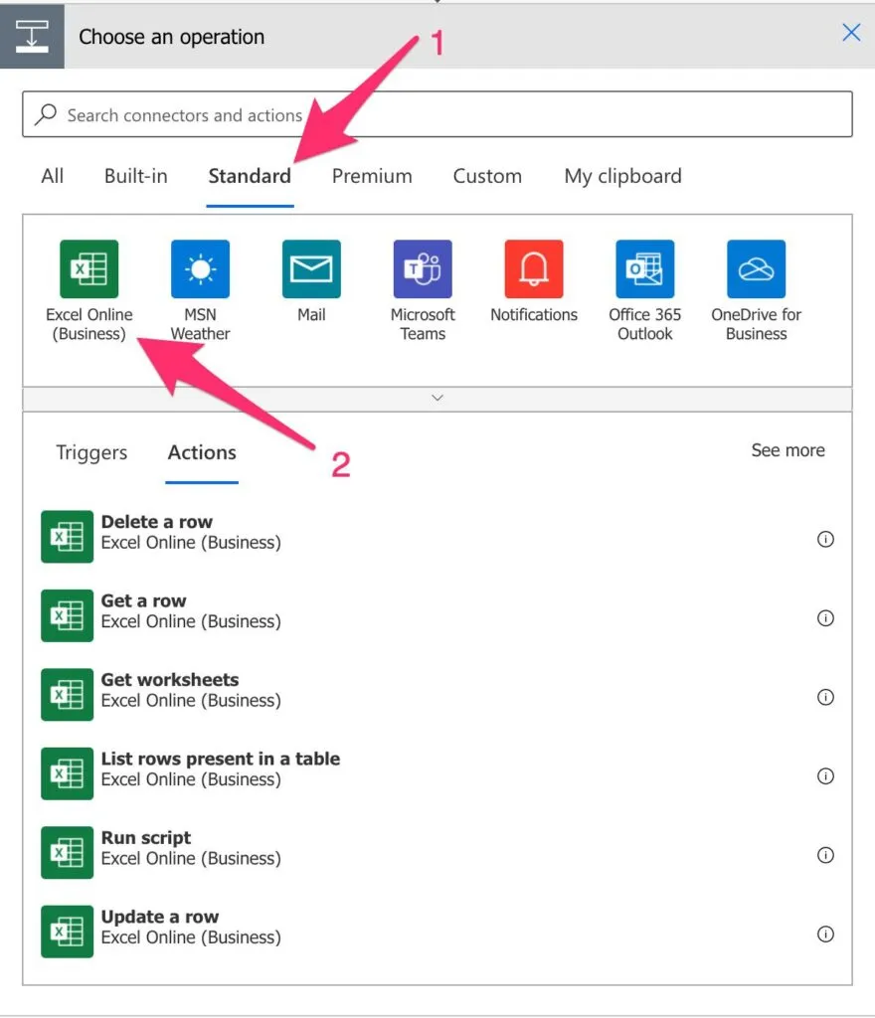Image resolution: width=875 pixels, height=1018 pixels.
Task: Open the Notifications connector
Action: tap(534, 269)
